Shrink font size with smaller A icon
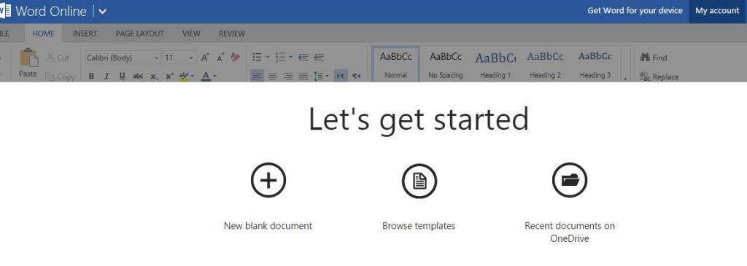This screenshot has height=266, width=747. 220,58
